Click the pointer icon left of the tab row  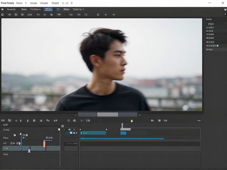[2, 10]
